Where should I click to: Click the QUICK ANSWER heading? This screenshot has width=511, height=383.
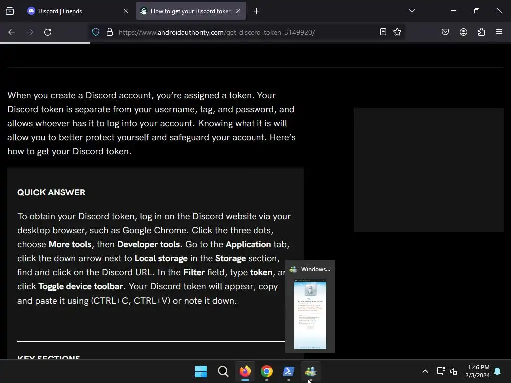click(x=51, y=192)
